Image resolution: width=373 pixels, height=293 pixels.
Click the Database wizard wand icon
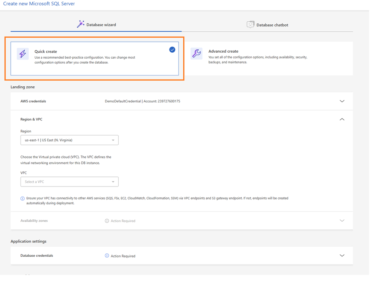click(80, 25)
